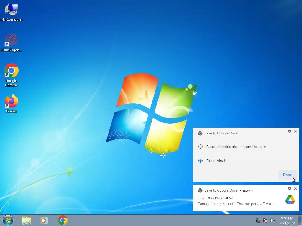Click the network tray icon

(x=258, y=220)
